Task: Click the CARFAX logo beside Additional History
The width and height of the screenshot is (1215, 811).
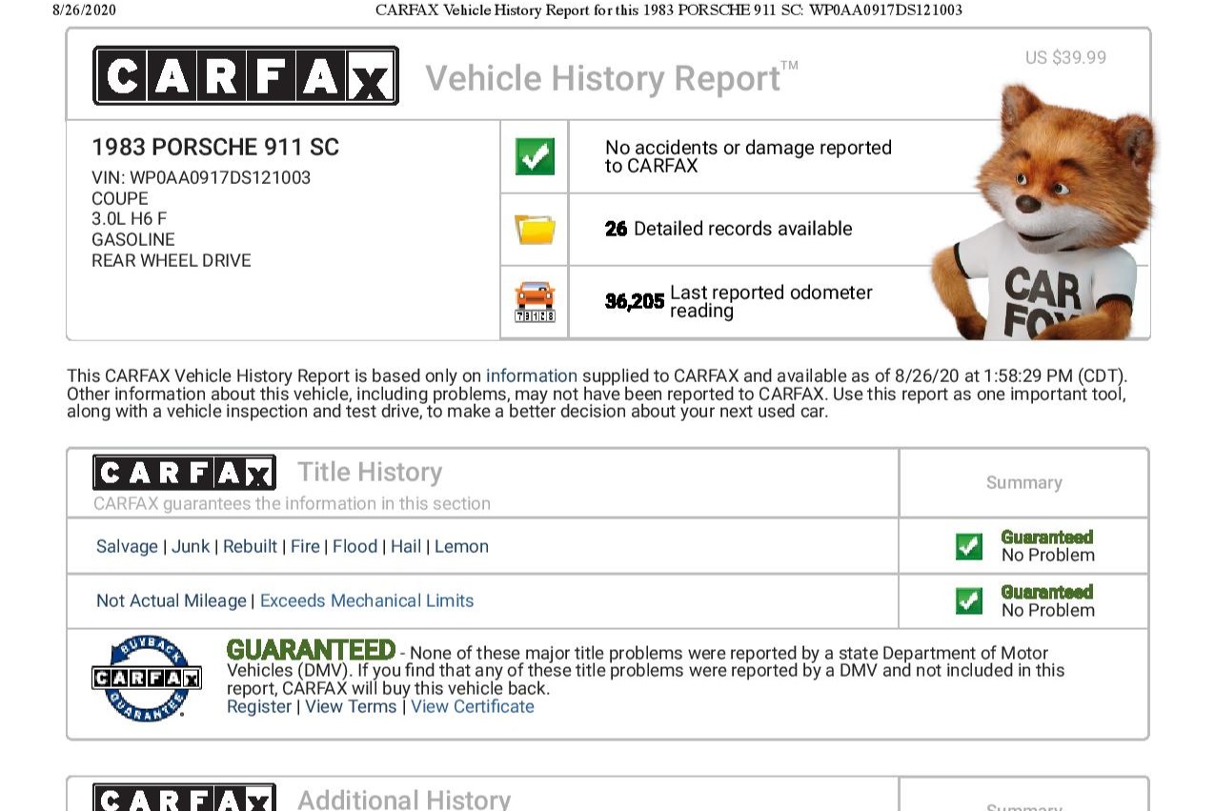Action: (184, 798)
